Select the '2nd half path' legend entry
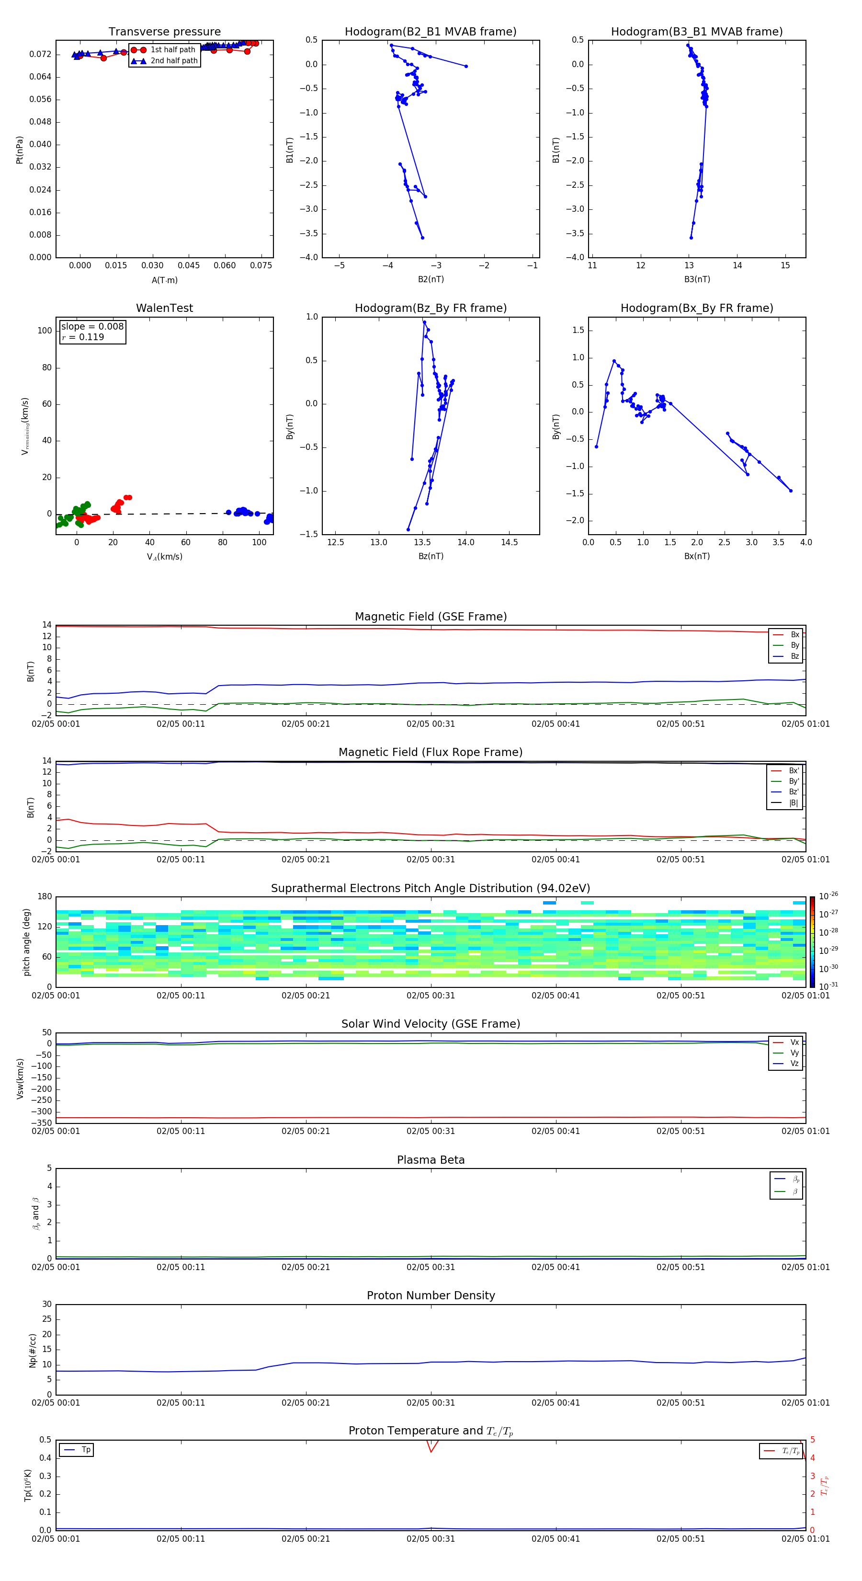The image size is (862, 1581). click(x=164, y=61)
